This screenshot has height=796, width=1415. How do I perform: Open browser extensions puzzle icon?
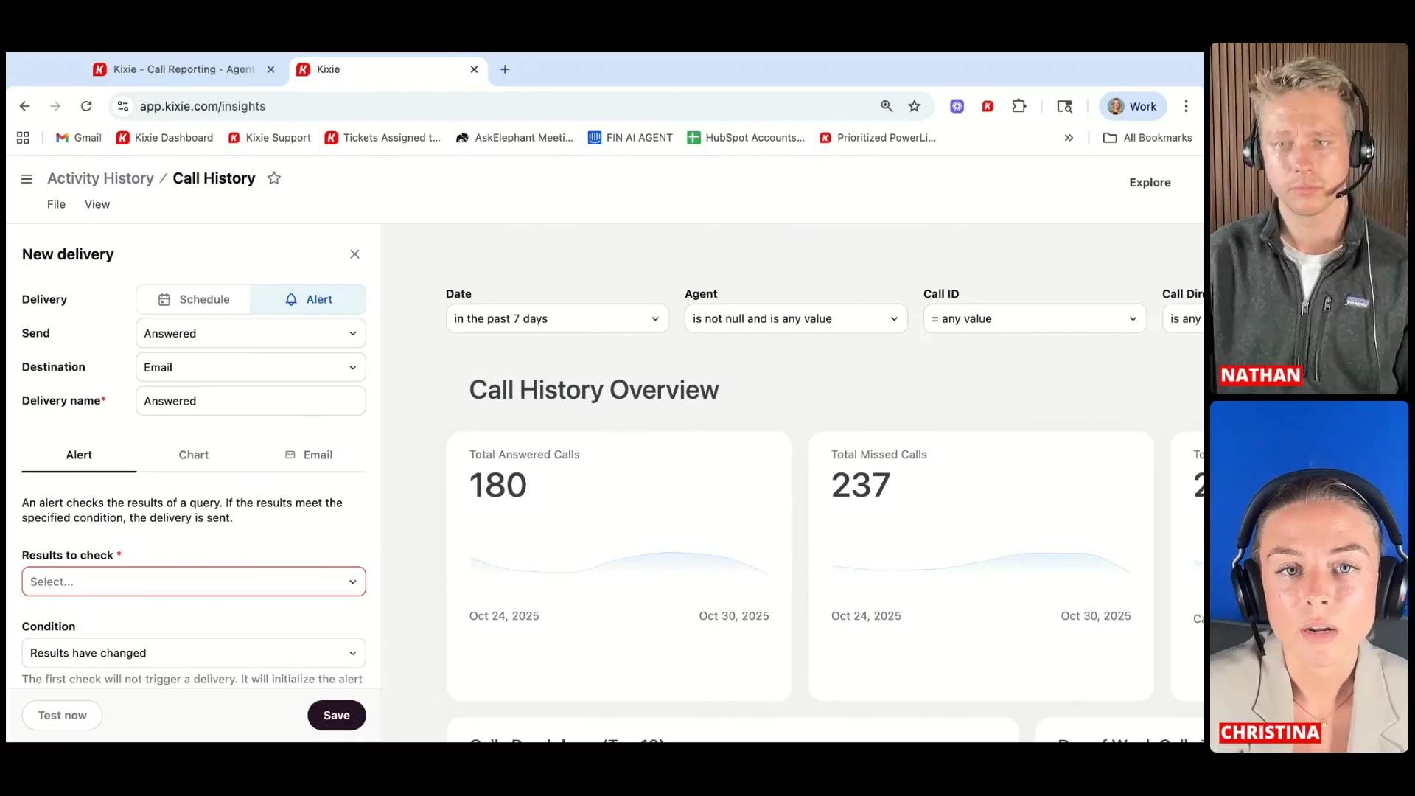(x=1019, y=106)
